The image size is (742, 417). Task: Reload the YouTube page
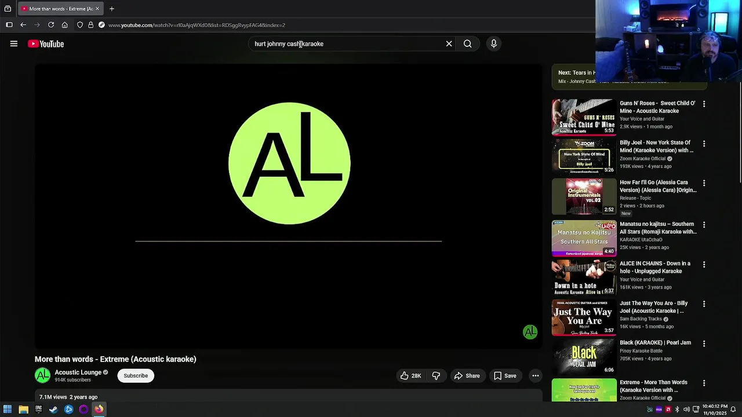tap(51, 25)
